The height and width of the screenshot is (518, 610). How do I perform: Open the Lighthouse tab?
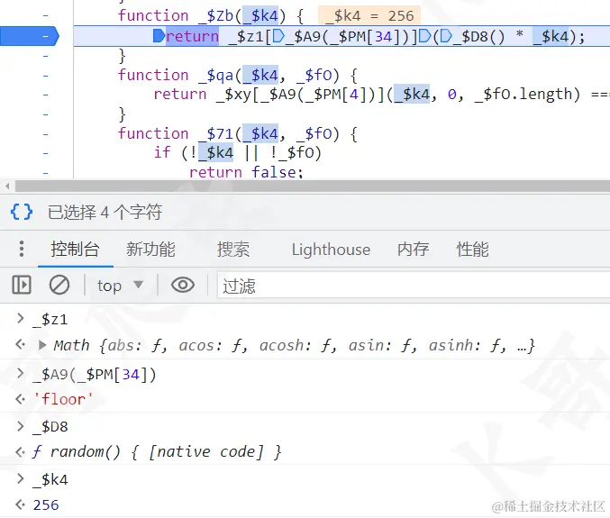coord(331,250)
